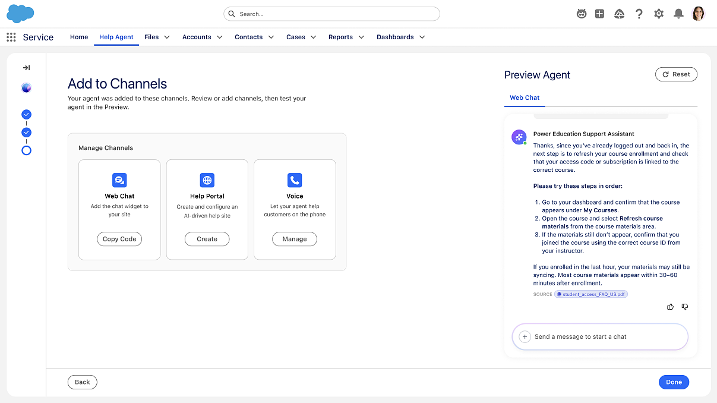Open the Setup gear icon

click(659, 14)
